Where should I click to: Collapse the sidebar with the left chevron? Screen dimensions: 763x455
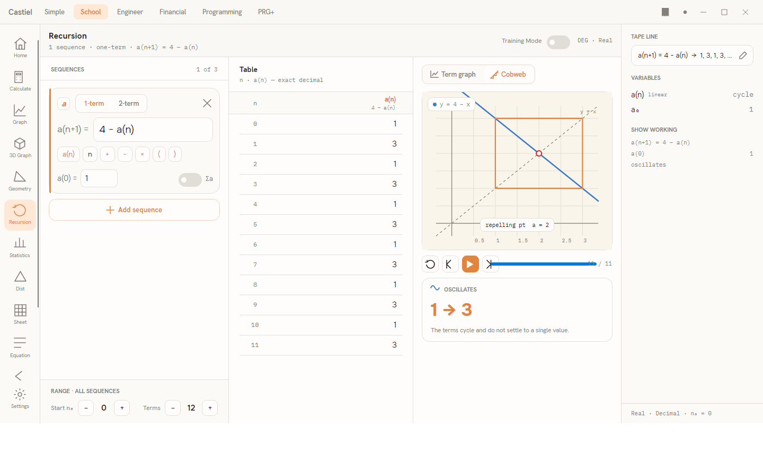19,376
